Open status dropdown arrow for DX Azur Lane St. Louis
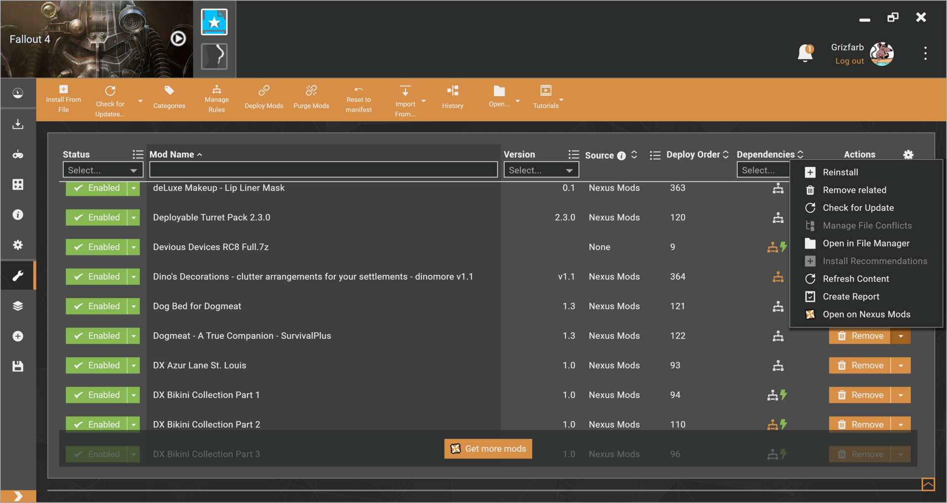The width and height of the screenshot is (947, 503). pyautogui.click(x=134, y=365)
